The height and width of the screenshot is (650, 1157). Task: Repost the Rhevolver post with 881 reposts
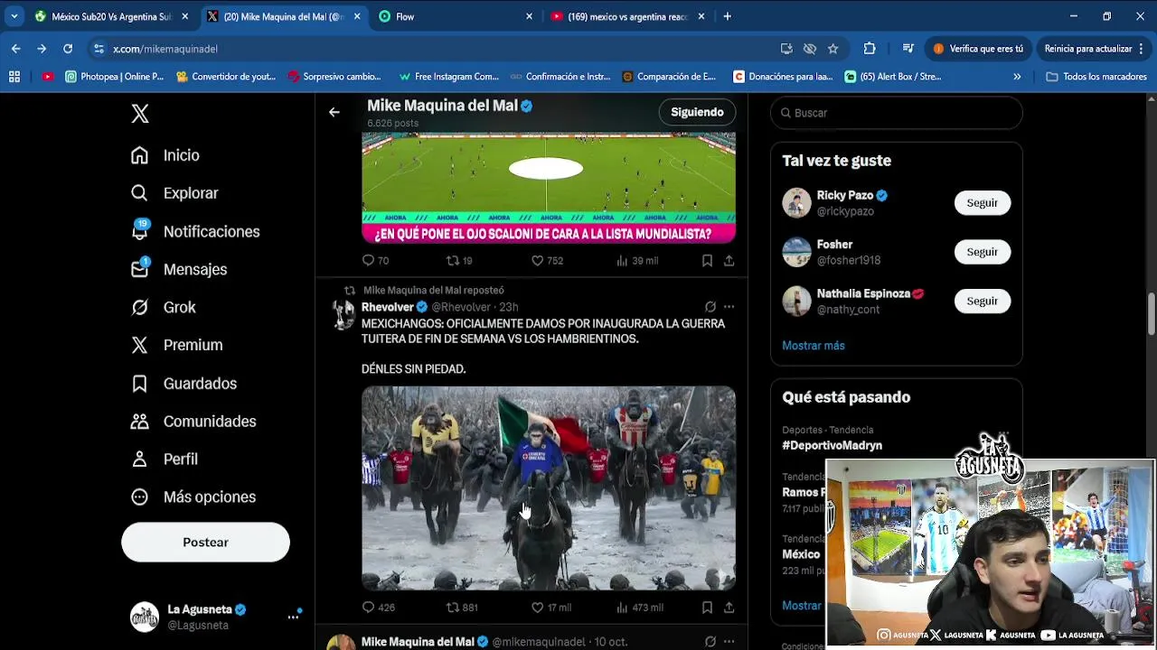click(462, 608)
